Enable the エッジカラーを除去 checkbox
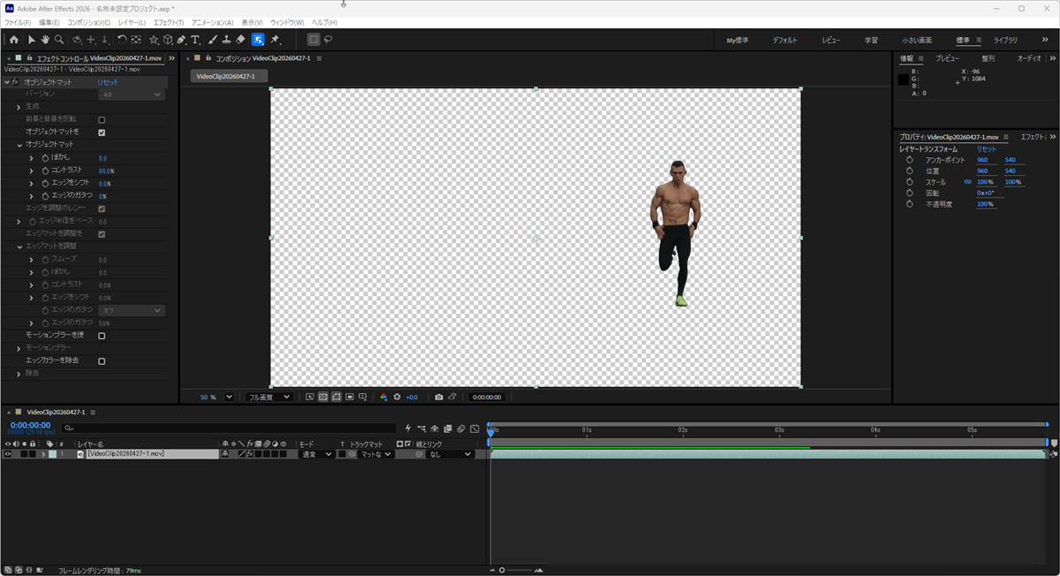1060x576 pixels. 102,361
